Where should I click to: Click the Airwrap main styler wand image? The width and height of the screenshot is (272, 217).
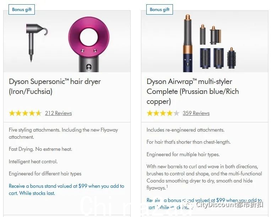pyautogui.click(x=187, y=43)
